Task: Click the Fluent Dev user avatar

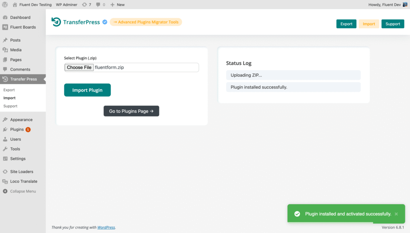Action: coord(405,4)
